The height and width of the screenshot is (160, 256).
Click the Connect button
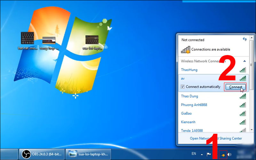click(x=235, y=87)
